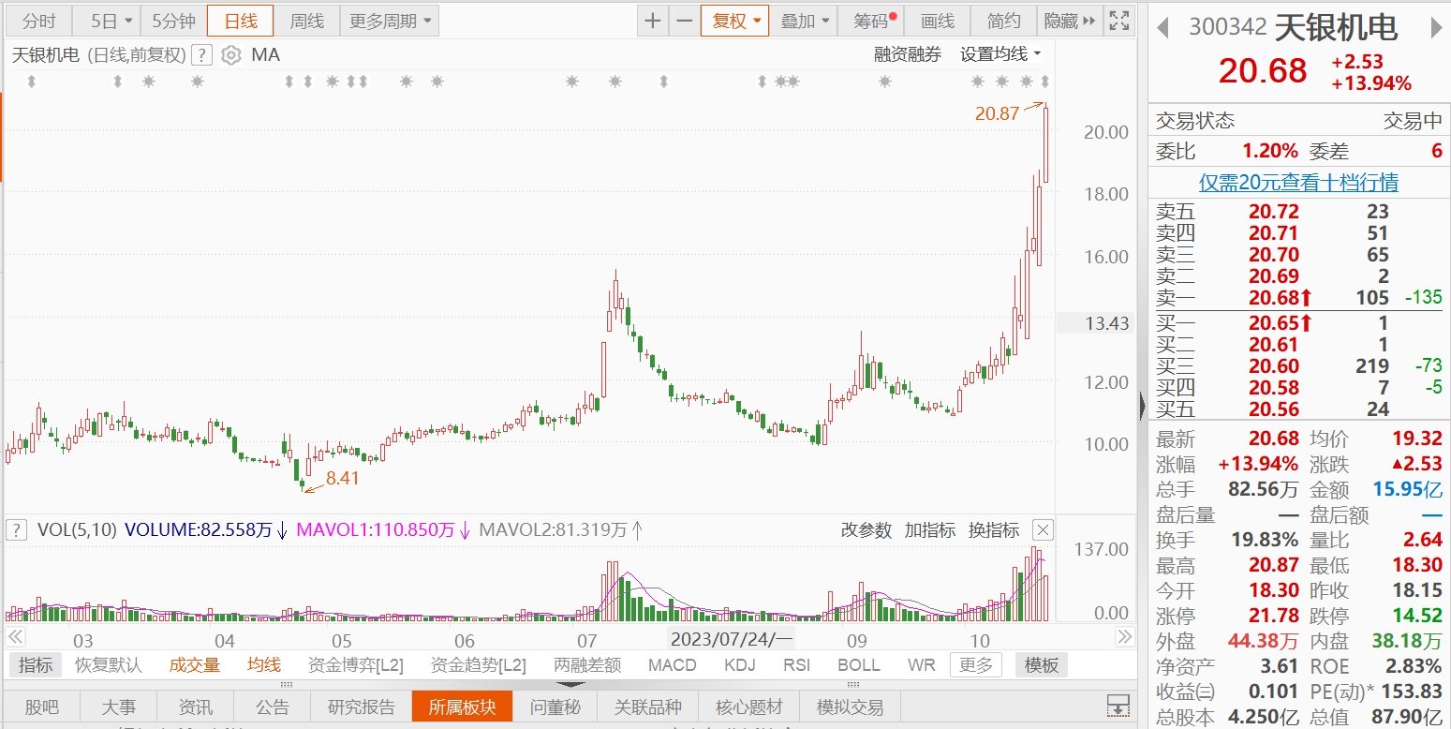This screenshot has width=1451, height=729.
Task: Click the 换指标 button
Action: (994, 530)
